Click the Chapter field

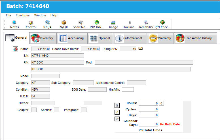pos(34,110)
